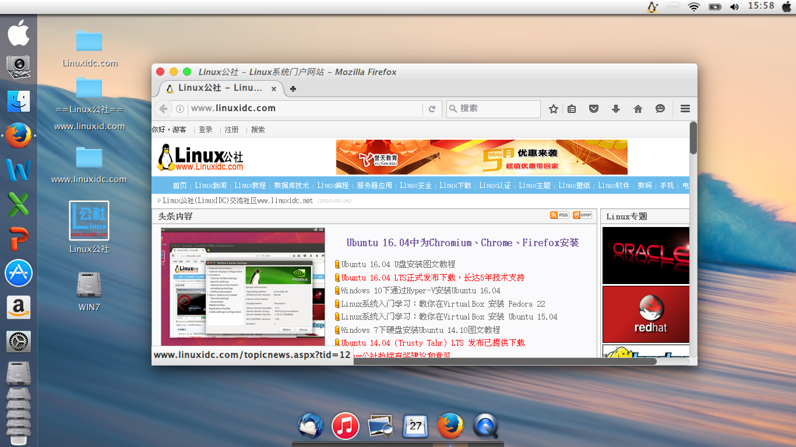
Task: Click the Linux公社 penguin site logo
Action: 200,157
